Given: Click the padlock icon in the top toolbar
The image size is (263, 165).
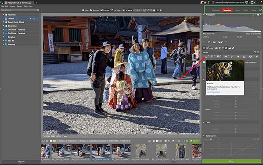Looking at the screenshot, I should [154, 11].
